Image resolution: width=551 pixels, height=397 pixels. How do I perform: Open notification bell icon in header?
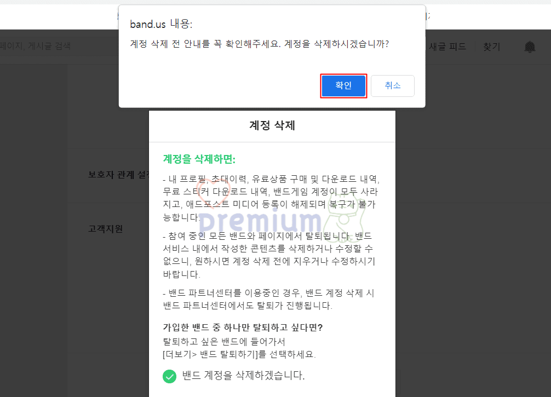(530, 47)
